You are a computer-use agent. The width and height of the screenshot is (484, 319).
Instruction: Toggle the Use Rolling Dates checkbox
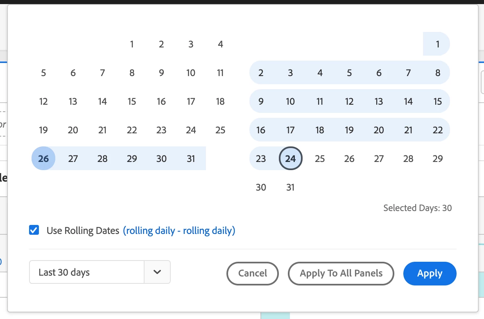pyautogui.click(x=34, y=230)
